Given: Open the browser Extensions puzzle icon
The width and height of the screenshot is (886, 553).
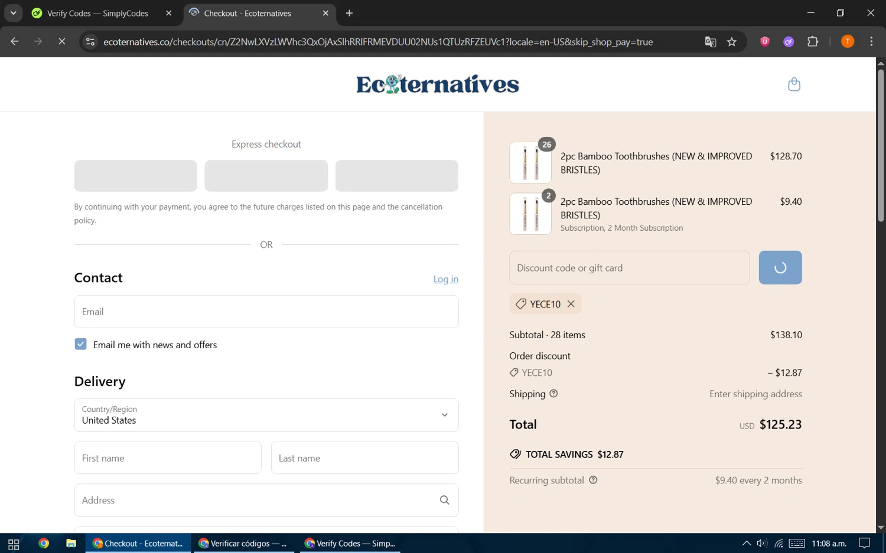Looking at the screenshot, I should tap(813, 42).
